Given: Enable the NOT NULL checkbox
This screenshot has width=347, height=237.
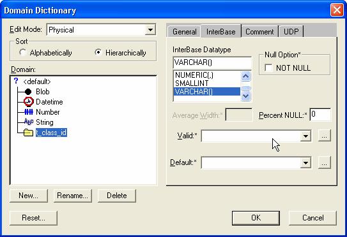Looking at the screenshot, I should [268, 68].
